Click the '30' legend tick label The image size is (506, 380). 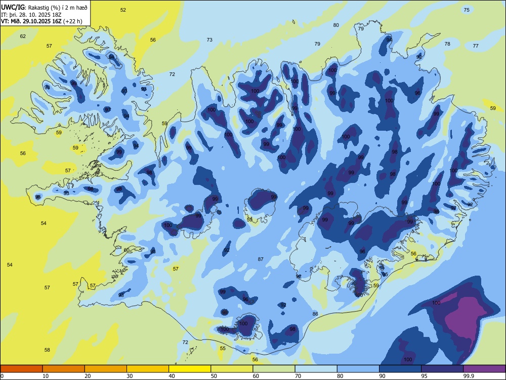click(130, 376)
